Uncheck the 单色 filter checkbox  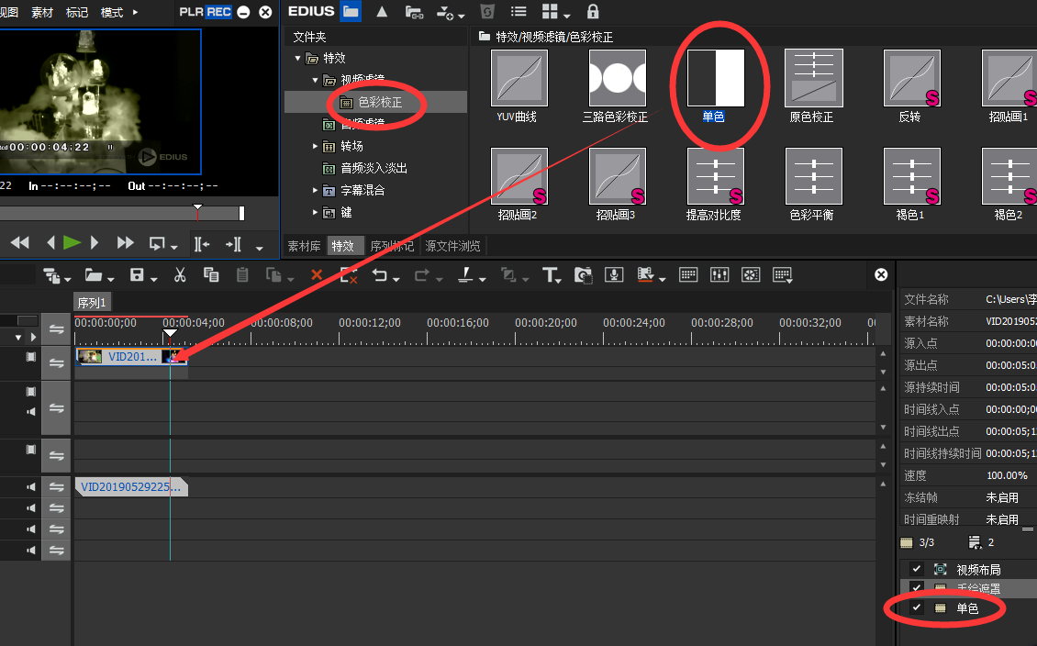[x=916, y=607]
